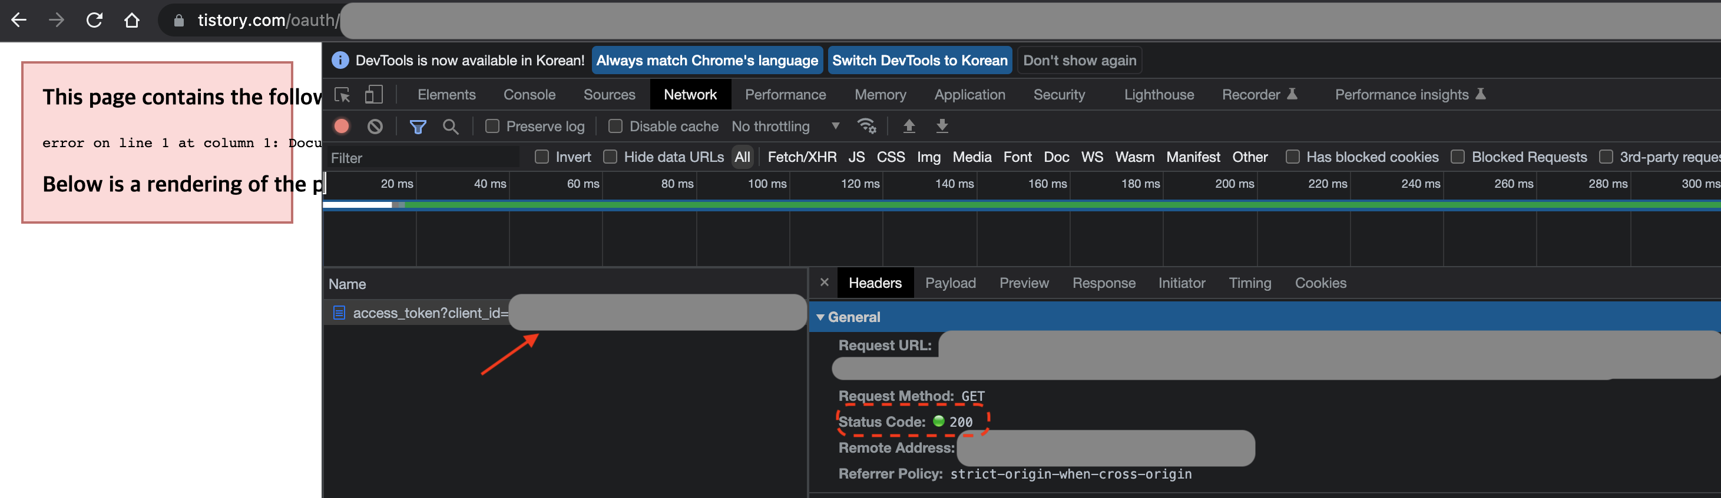Collapse the General headers section
This screenshot has height=498, width=1721.
820,317
